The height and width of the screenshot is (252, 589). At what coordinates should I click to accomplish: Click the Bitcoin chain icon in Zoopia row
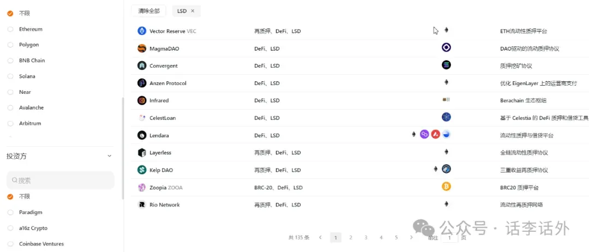446,187
